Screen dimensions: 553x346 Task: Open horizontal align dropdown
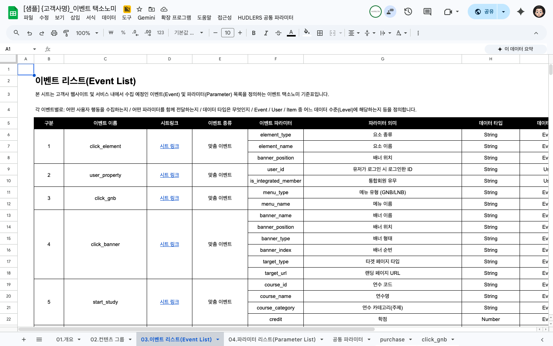[354, 33]
